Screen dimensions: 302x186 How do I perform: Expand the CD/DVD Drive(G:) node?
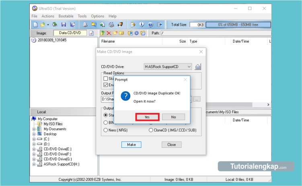pos(34,159)
